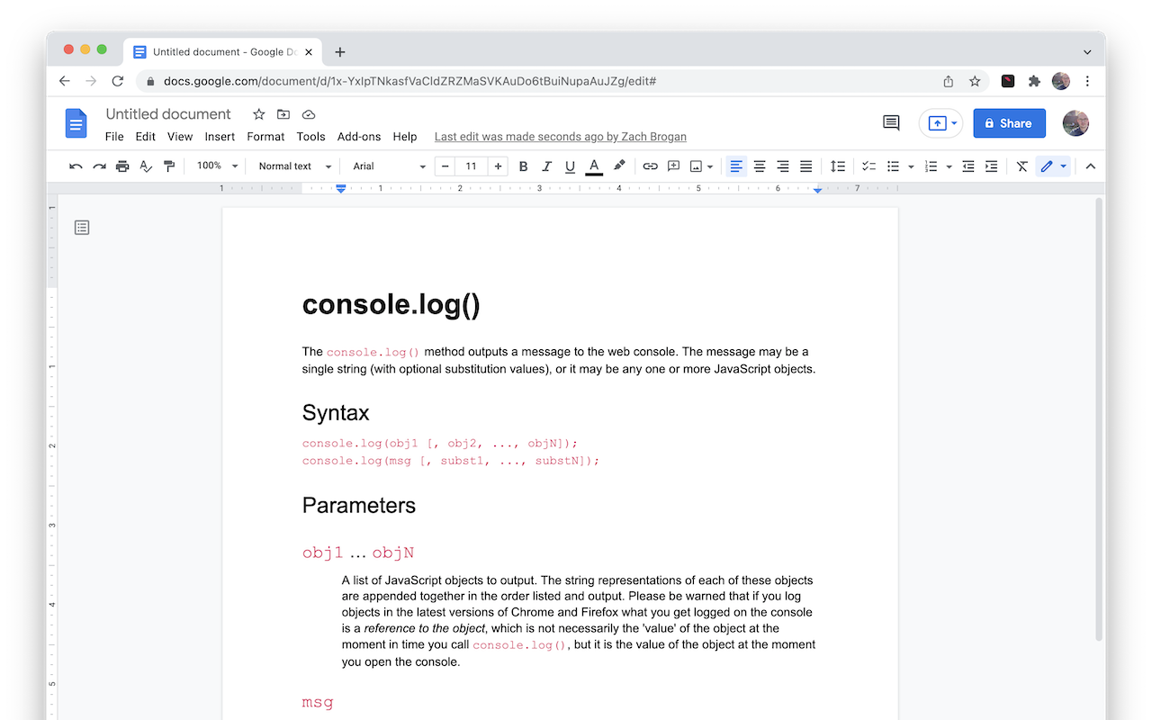The width and height of the screenshot is (1152, 720).
Task: Toggle Bold formatting
Action: tap(523, 166)
